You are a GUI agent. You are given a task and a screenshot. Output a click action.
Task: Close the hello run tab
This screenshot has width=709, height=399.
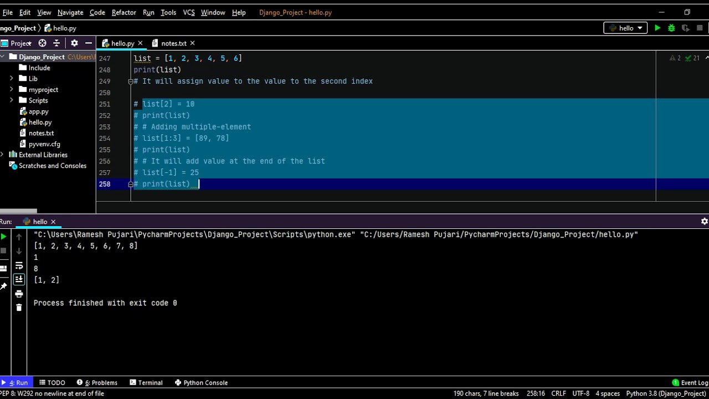(53, 222)
